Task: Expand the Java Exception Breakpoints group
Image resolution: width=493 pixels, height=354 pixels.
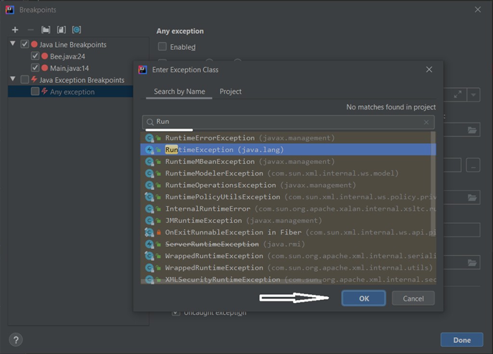Action: click(13, 80)
